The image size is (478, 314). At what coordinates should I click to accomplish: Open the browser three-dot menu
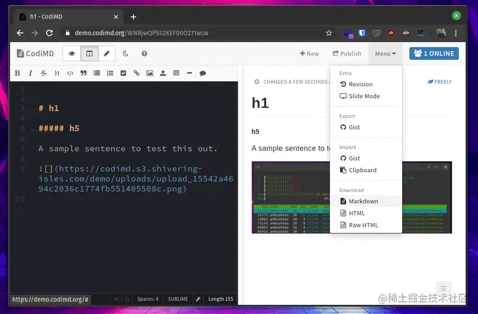pos(456,33)
